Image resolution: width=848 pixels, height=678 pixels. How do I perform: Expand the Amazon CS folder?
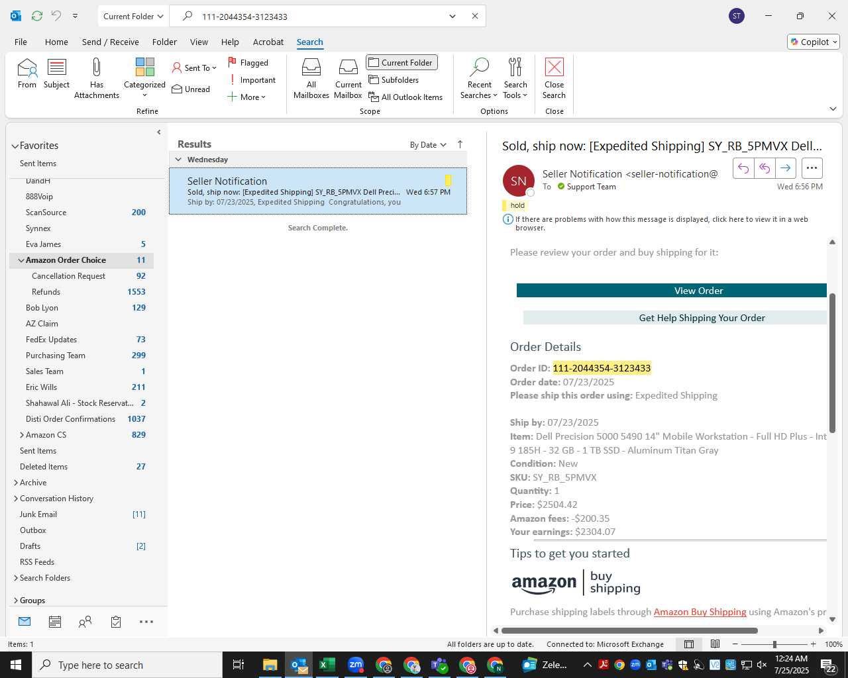(x=22, y=435)
